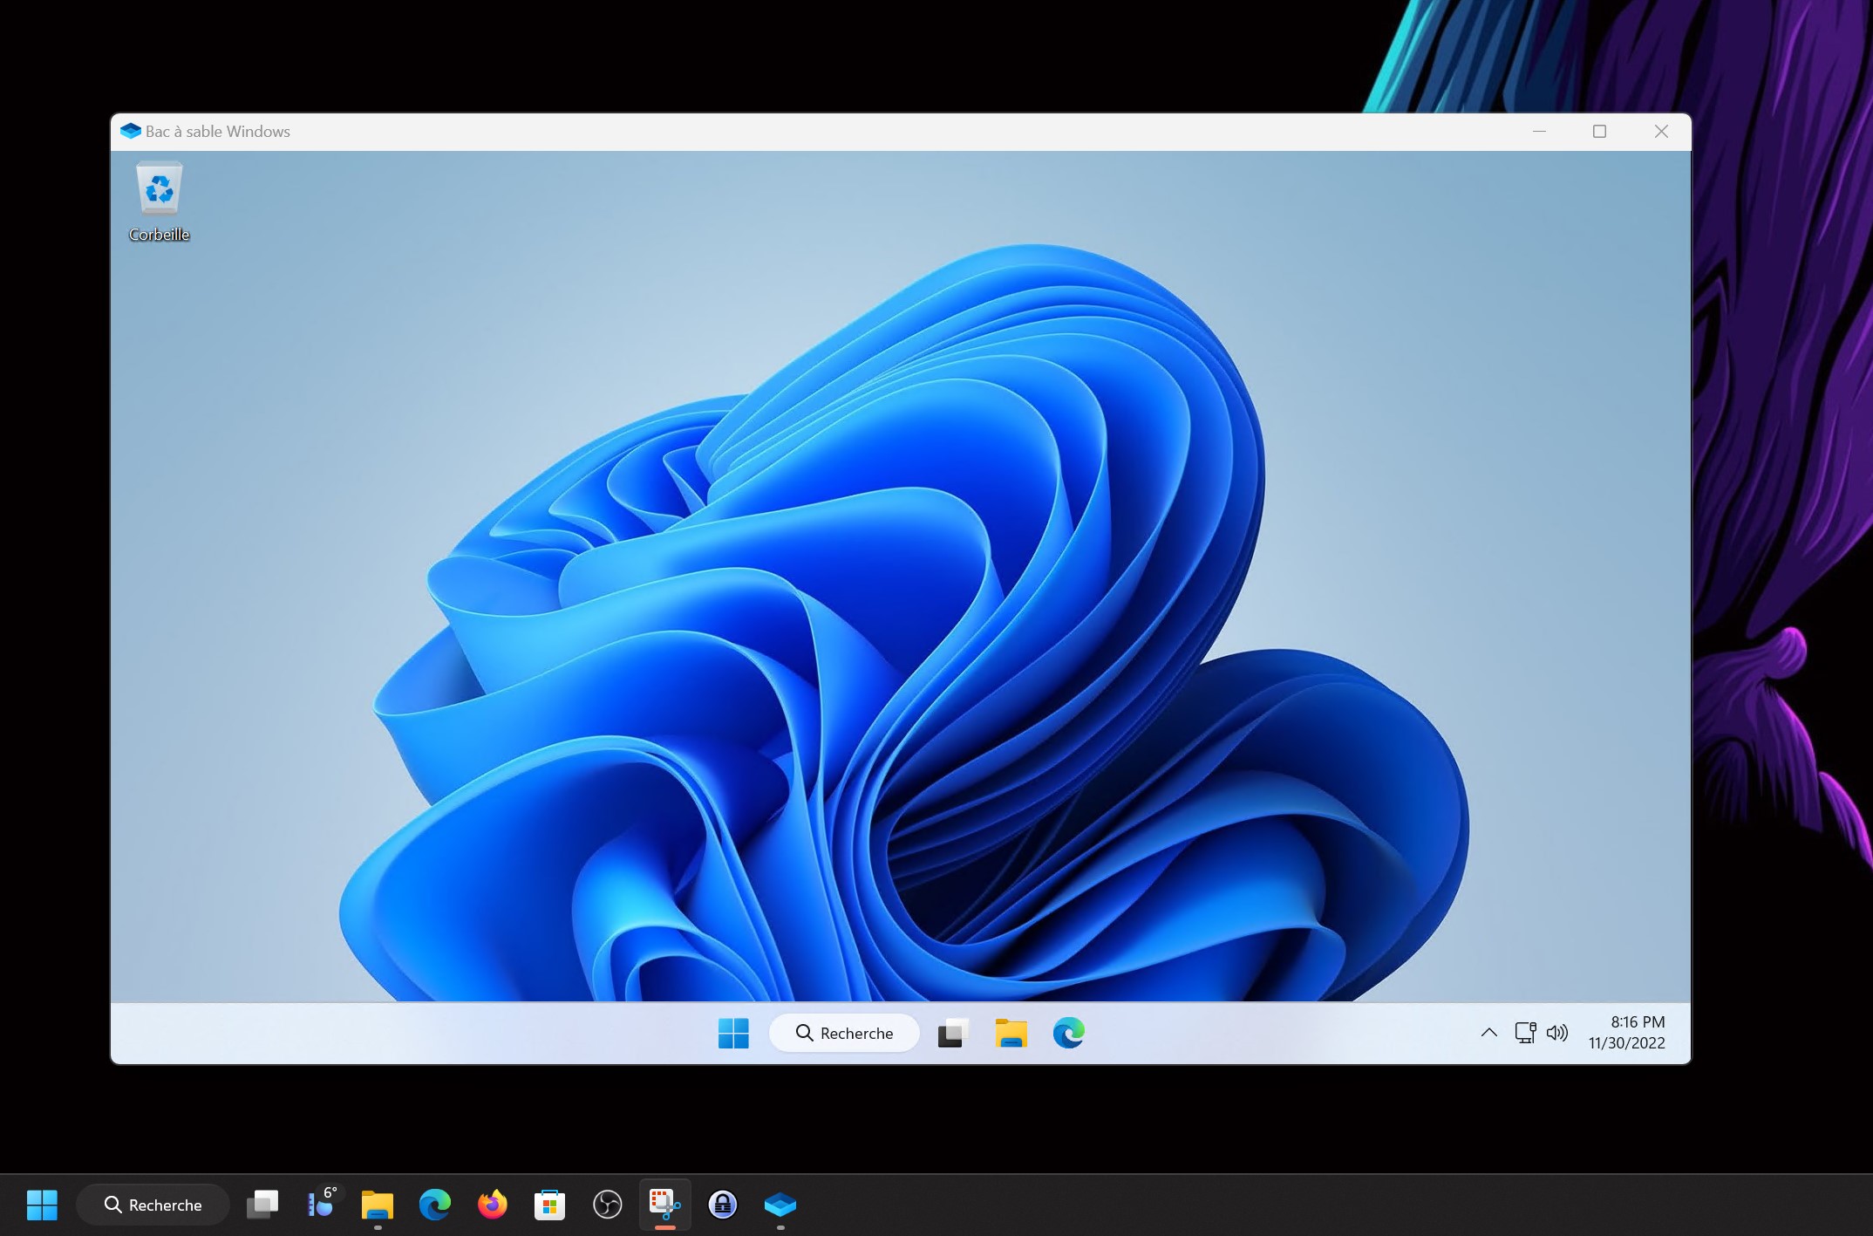Open the Corbeille recycle bin icon
Screen dimensions: 1873x1236
159,200
